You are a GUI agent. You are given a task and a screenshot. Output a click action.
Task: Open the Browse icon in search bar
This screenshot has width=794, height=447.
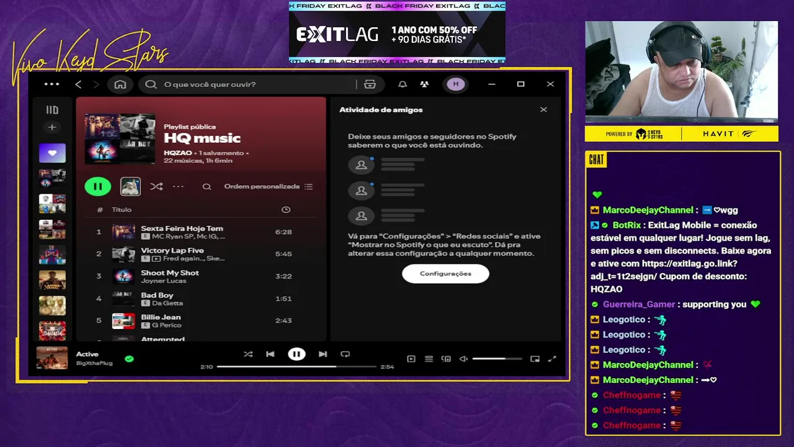point(370,84)
